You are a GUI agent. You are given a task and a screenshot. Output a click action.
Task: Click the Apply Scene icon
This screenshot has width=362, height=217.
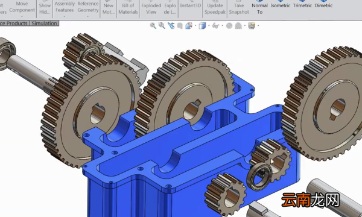[x=238, y=26]
